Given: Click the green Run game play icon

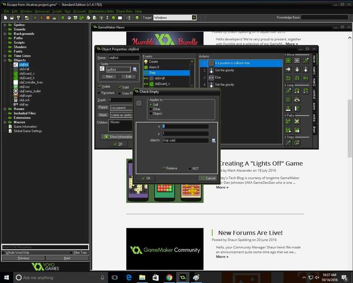Looking at the screenshot, I should click(x=35, y=18).
